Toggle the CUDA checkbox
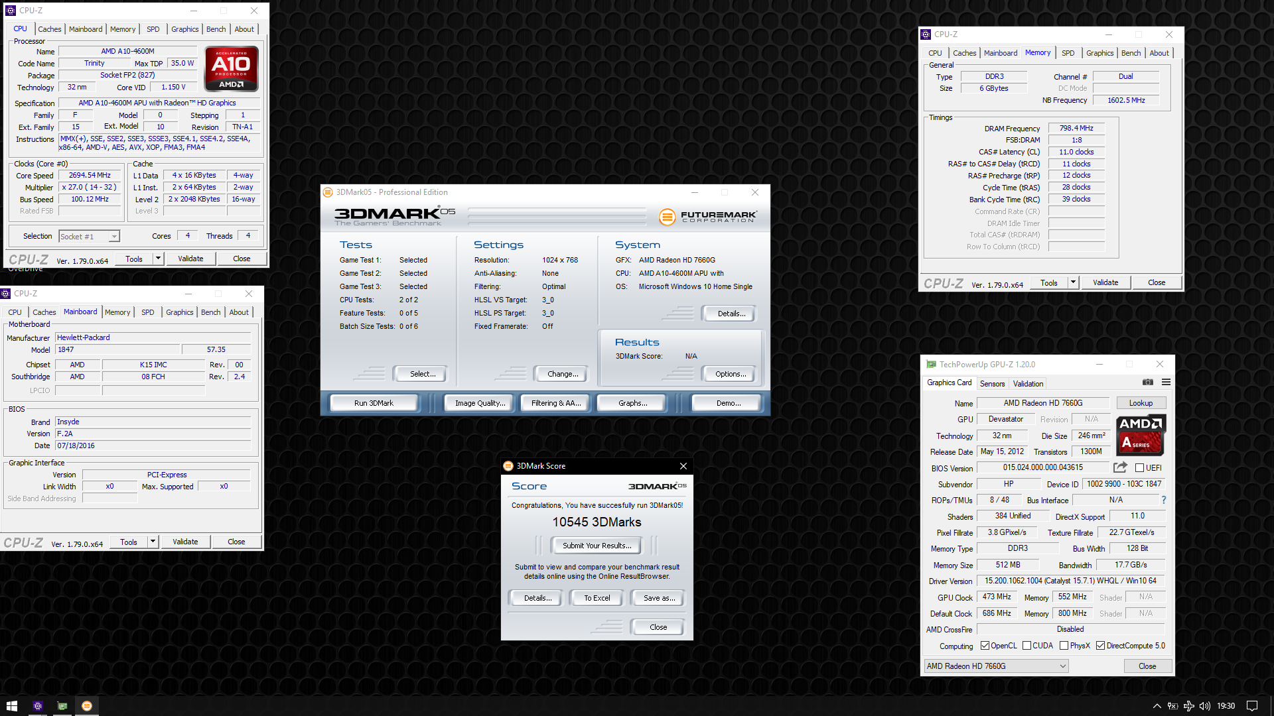 [1026, 646]
